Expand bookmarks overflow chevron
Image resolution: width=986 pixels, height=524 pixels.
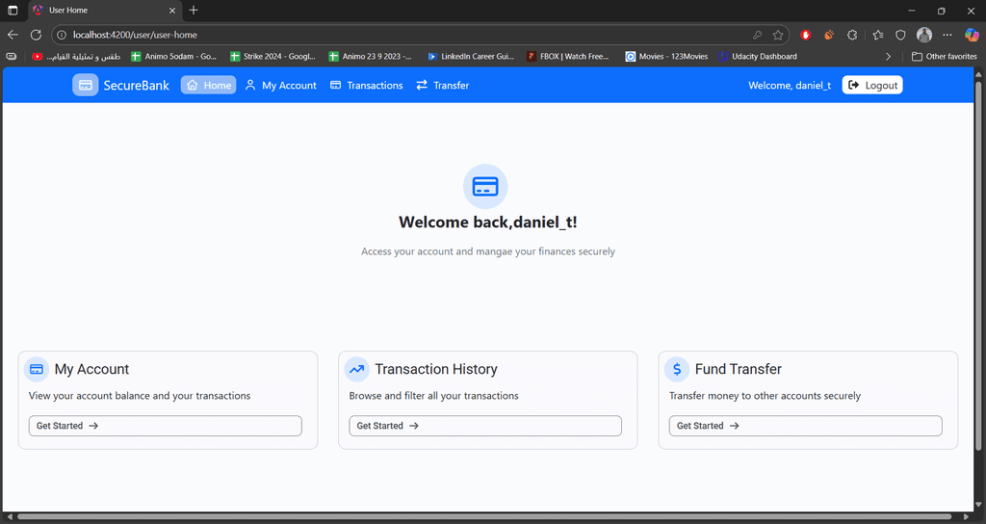pyautogui.click(x=888, y=57)
